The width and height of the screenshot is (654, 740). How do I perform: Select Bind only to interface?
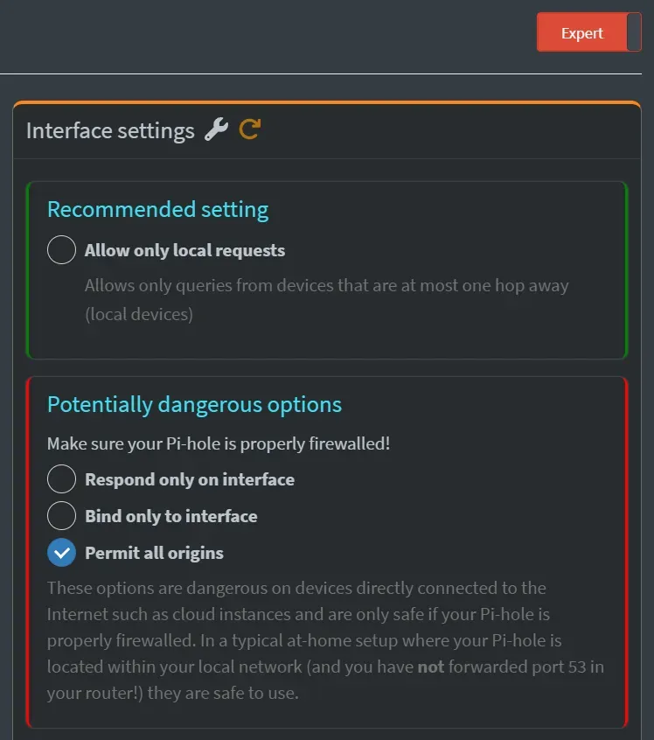point(61,515)
